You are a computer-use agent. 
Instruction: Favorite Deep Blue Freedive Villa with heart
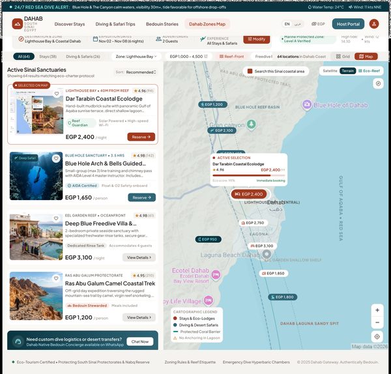[x=56, y=218]
